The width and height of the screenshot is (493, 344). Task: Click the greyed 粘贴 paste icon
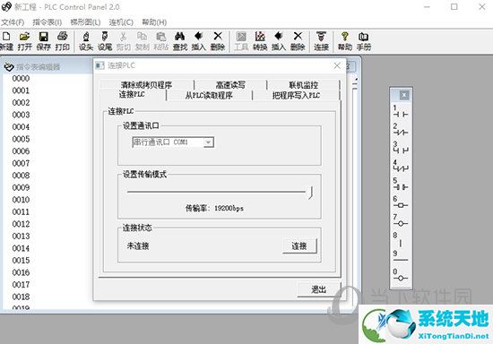coord(161,41)
